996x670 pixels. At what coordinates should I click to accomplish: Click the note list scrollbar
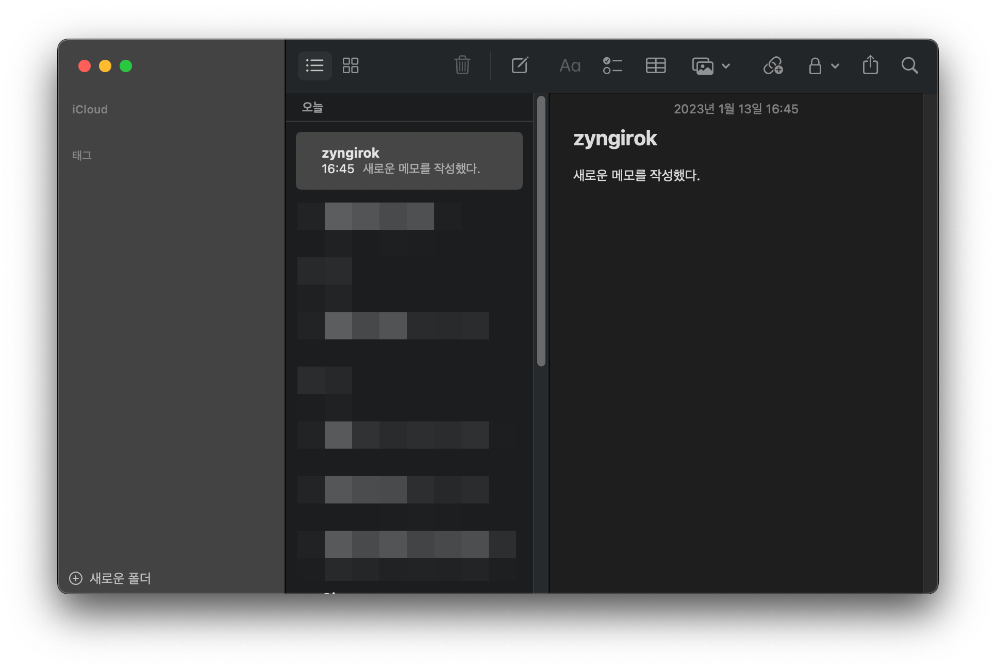(541, 232)
